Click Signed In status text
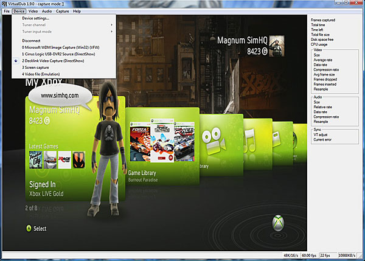Screen dimensions: 365x261 pyautogui.click(x=43, y=184)
